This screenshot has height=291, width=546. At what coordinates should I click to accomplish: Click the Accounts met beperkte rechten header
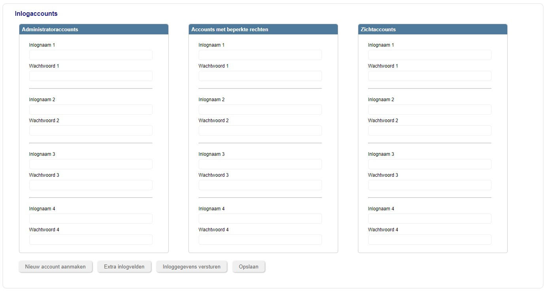click(x=263, y=29)
